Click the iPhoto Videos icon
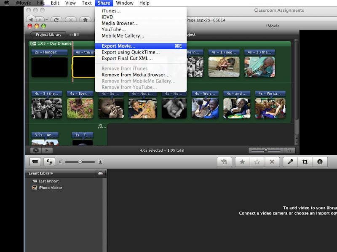 coord(35,188)
